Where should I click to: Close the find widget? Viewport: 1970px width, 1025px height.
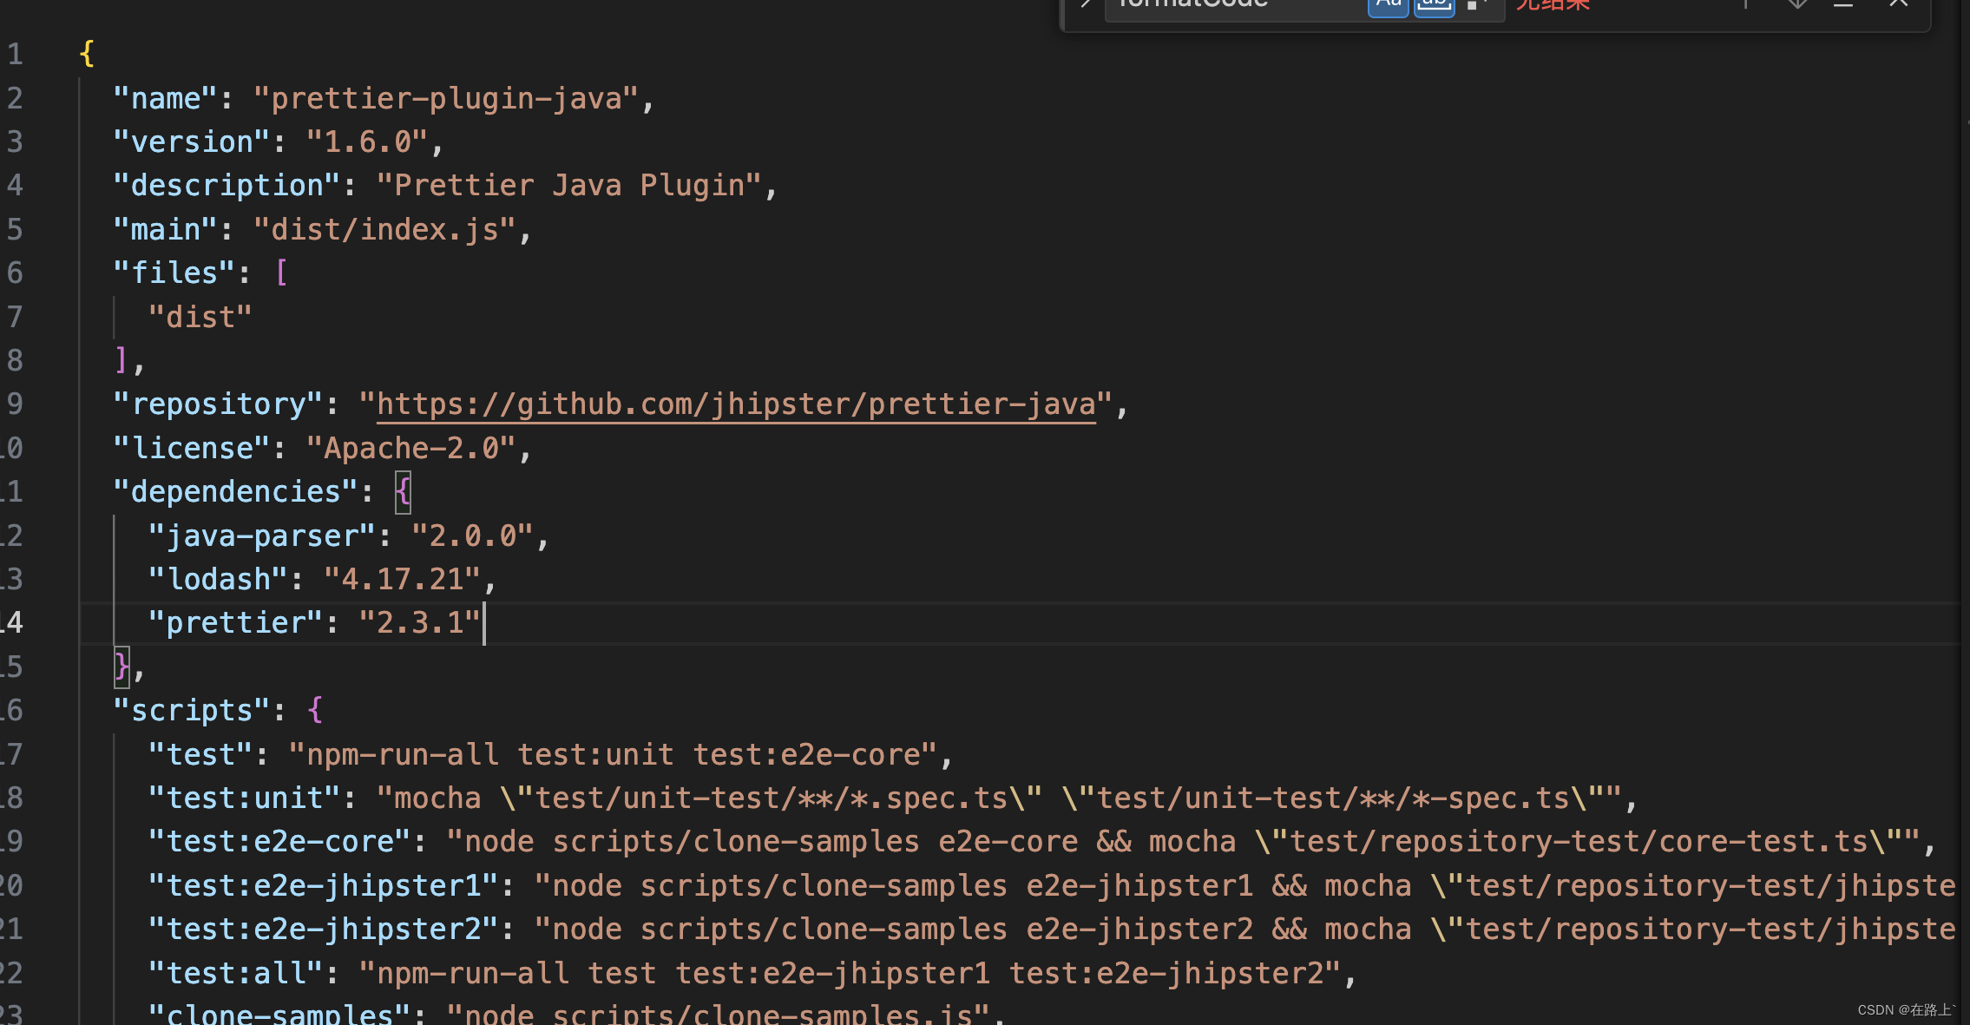pos(1899,4)
